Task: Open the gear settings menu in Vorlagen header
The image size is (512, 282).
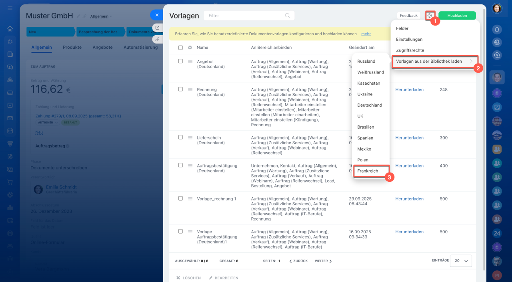Action: [430, 16]
